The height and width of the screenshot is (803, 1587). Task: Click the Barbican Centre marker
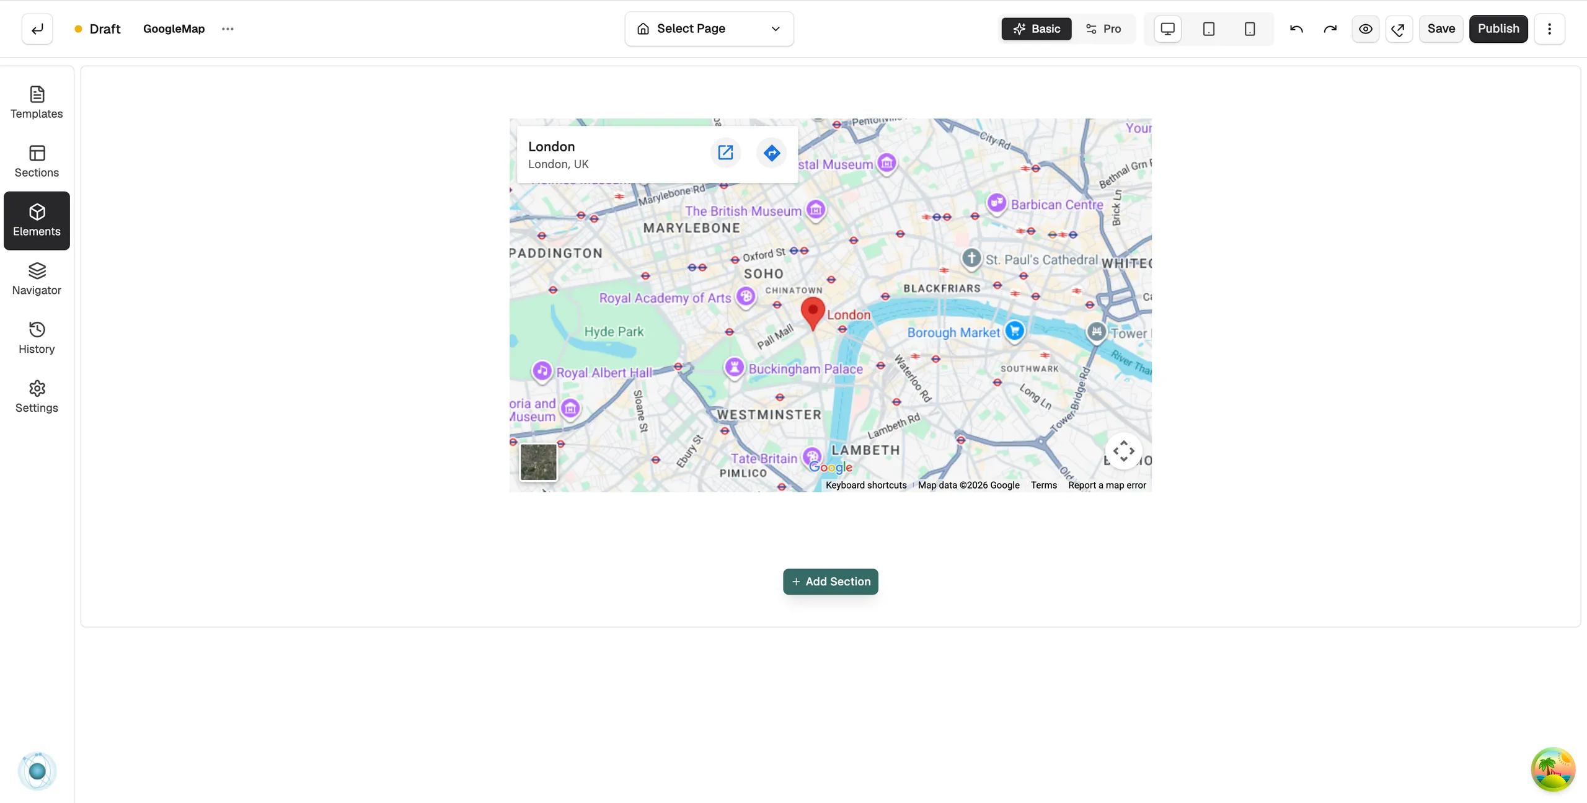(x=997, y=203)
